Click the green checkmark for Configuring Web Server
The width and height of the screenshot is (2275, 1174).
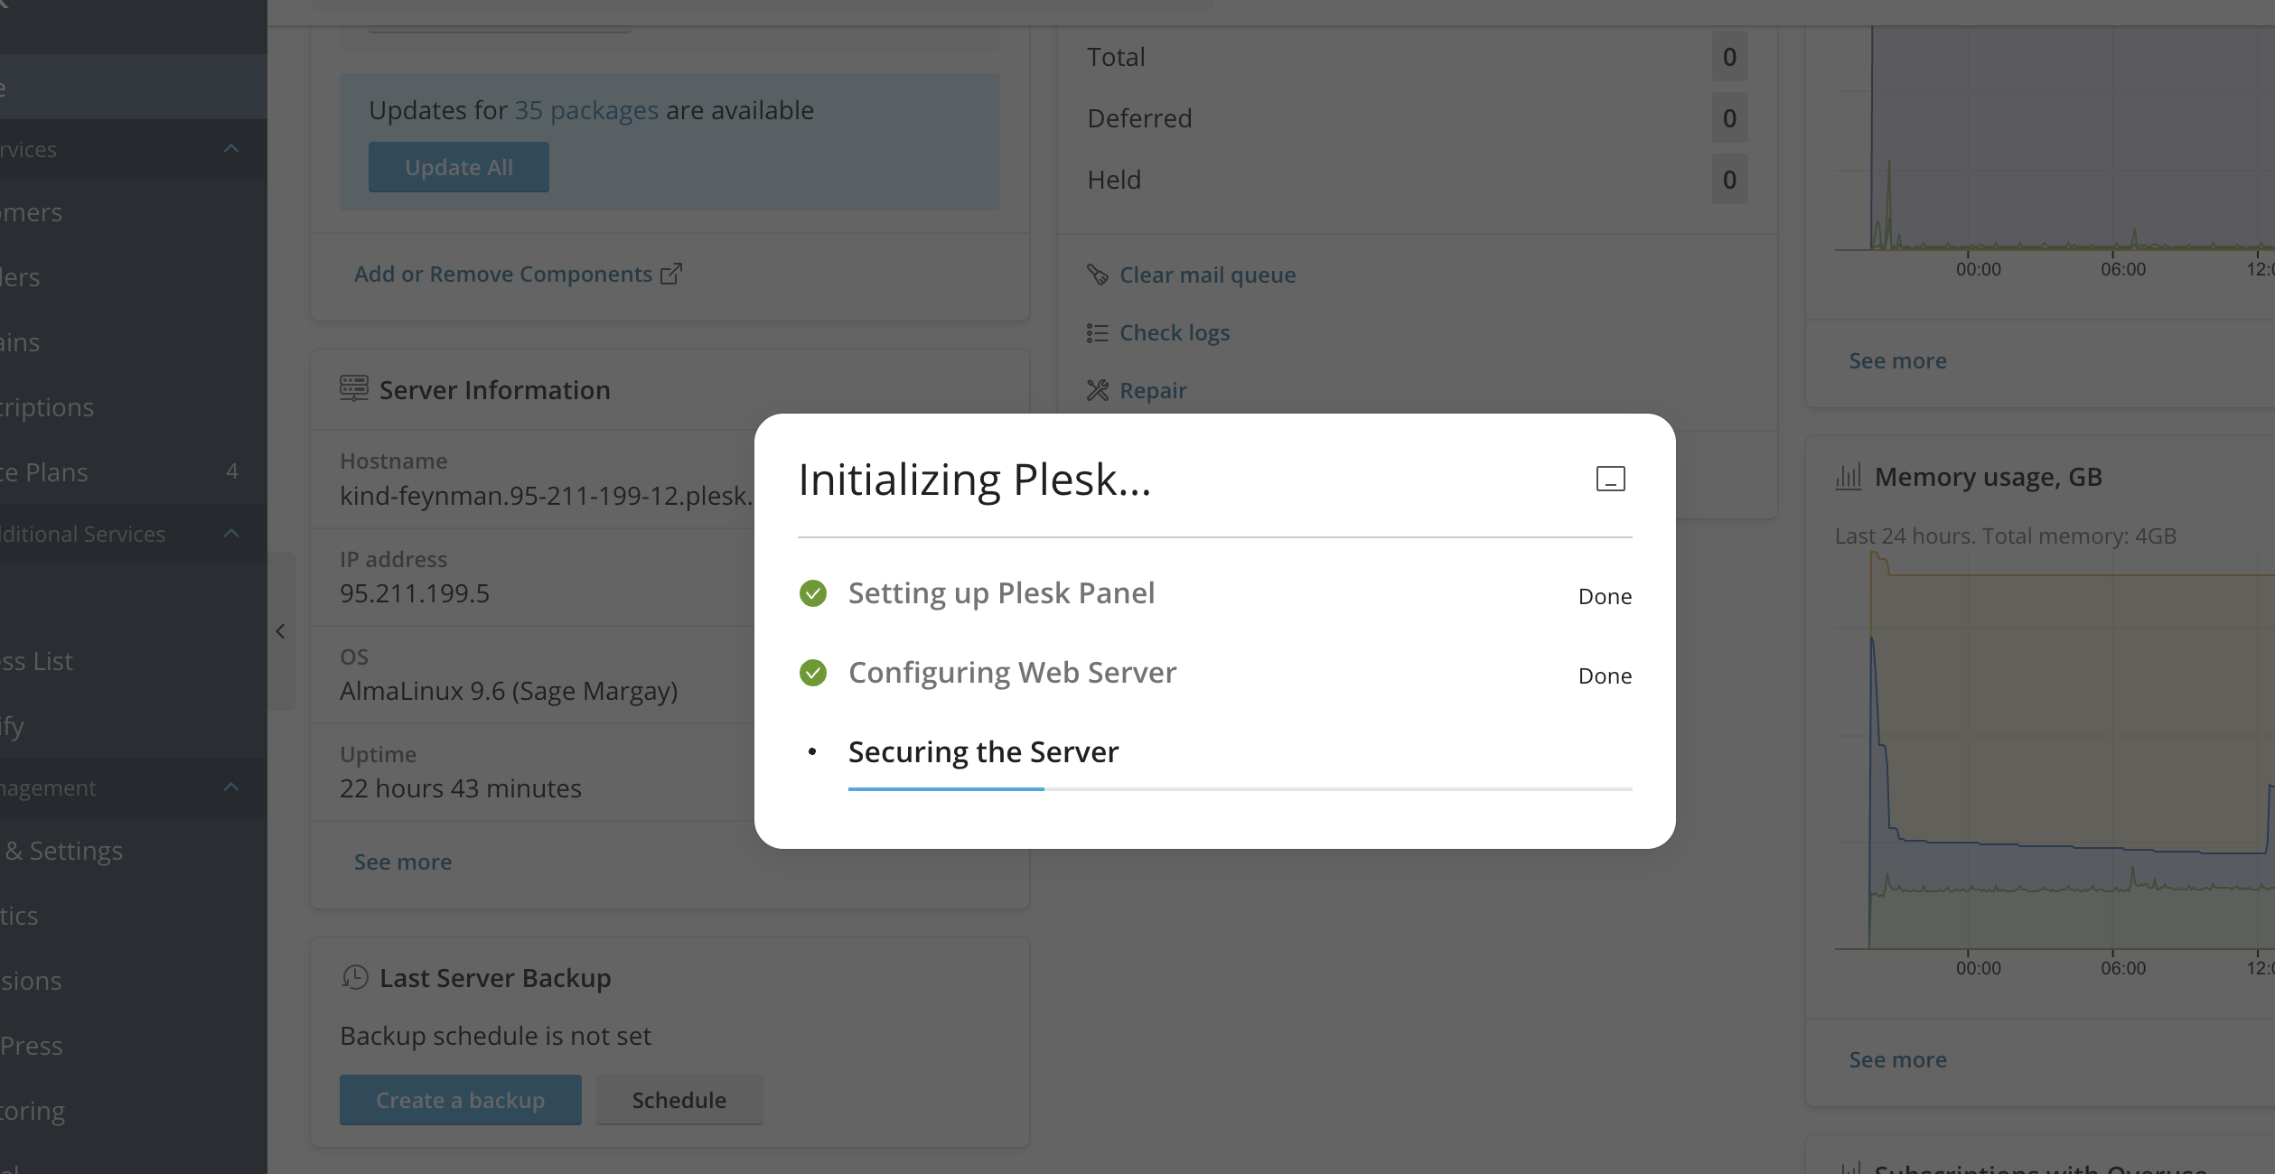pyautogui.click(x=813, y=673)
